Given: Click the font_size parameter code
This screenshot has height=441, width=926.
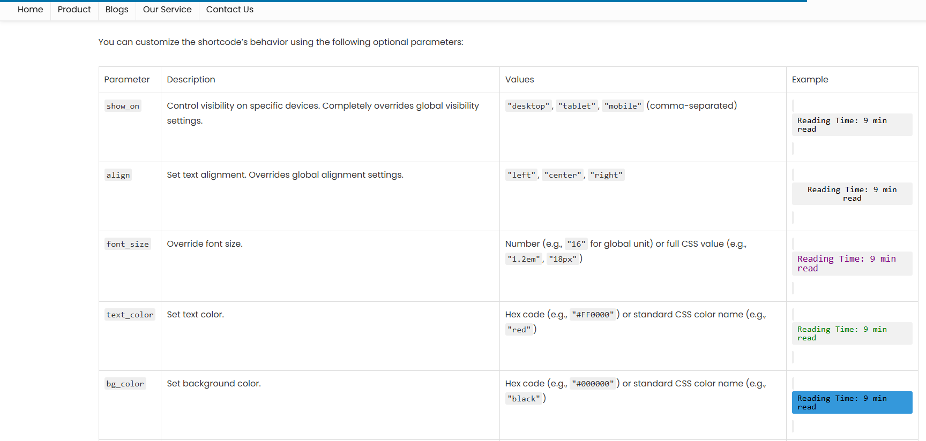Looking at the screenshot, I should coord(128,244).
